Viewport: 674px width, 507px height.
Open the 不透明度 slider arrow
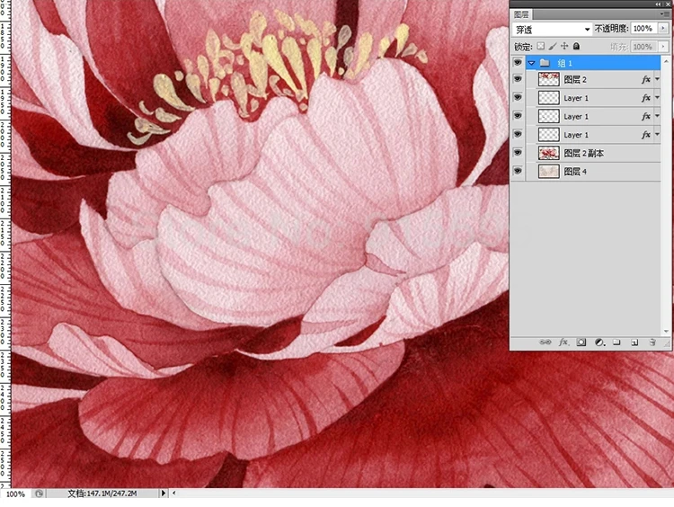pyautogui.click(x=663, y=29)
